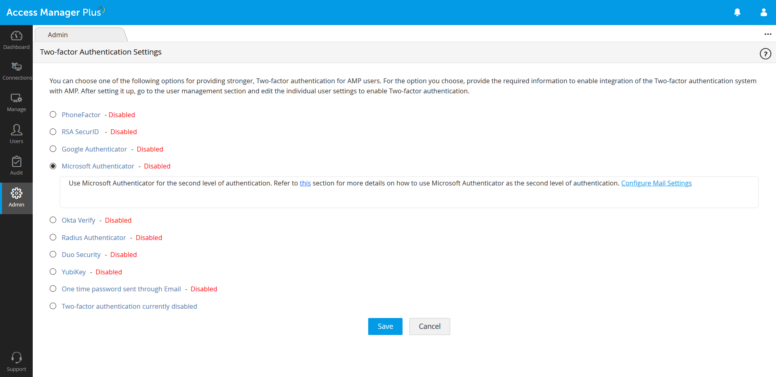The height and width of the screenshot is (377, 776).
Task: Click the Microsoft Authenticator label
Action: coord(98,166)
